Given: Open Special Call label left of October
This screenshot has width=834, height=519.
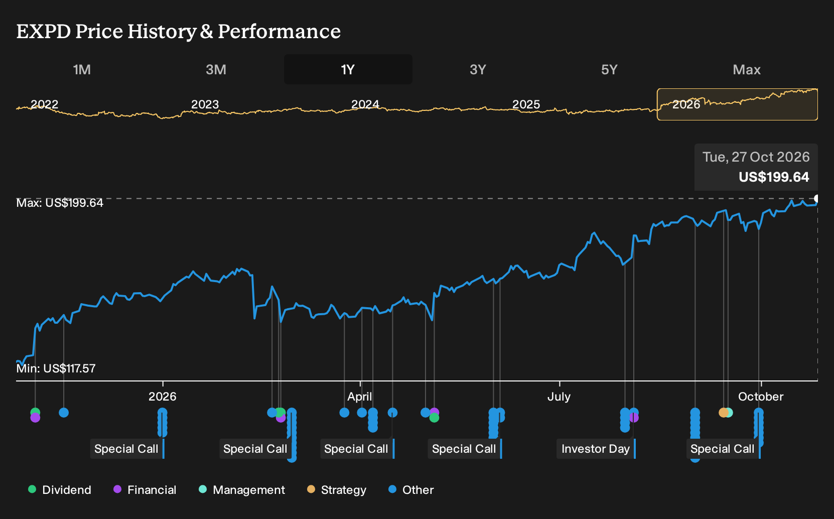Looking at the screenshot, I should pos(723,449).
